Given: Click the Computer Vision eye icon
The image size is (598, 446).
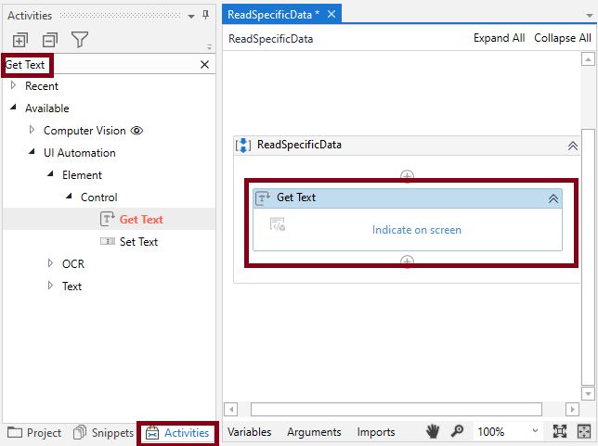Looking at the screenshot, I should tap(136, 131).
